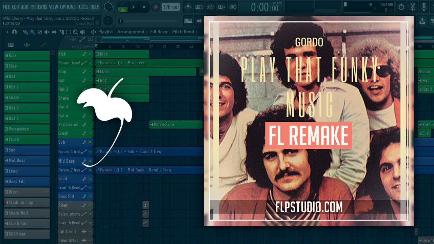Click the download/save tray icon
434x244 pixels.
[422, 21]
